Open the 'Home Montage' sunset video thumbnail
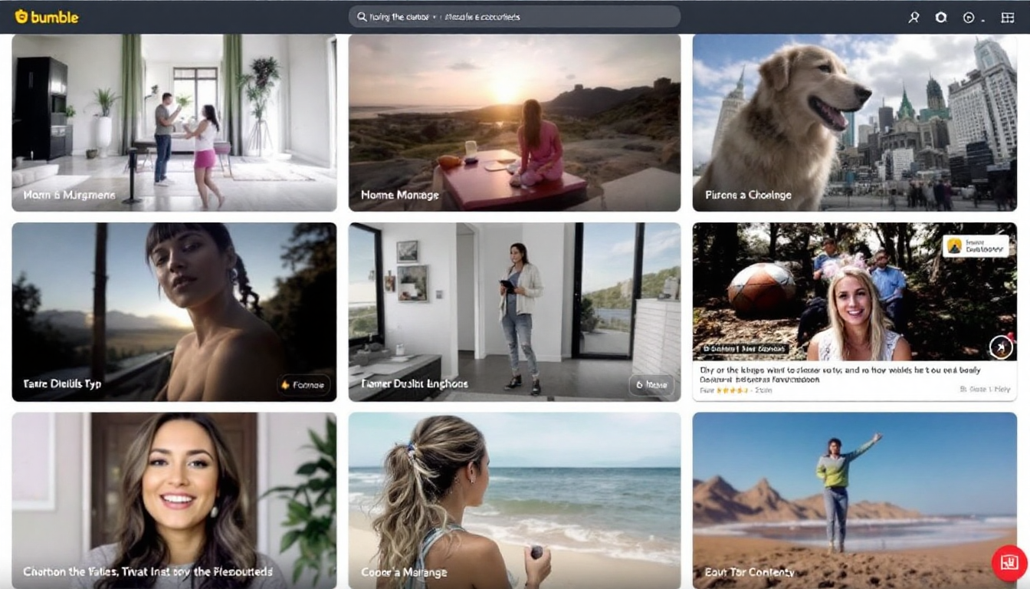The height and width of the screenshot is (589, 1030). (514, 123)
